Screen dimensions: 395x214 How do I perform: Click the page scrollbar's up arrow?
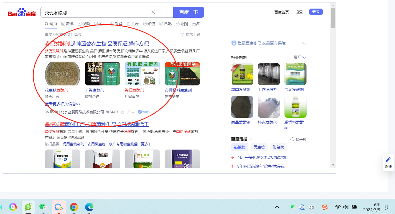click(333, 5)
